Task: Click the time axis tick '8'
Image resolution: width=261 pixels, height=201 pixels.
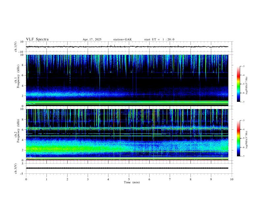Action: point(190,179)
